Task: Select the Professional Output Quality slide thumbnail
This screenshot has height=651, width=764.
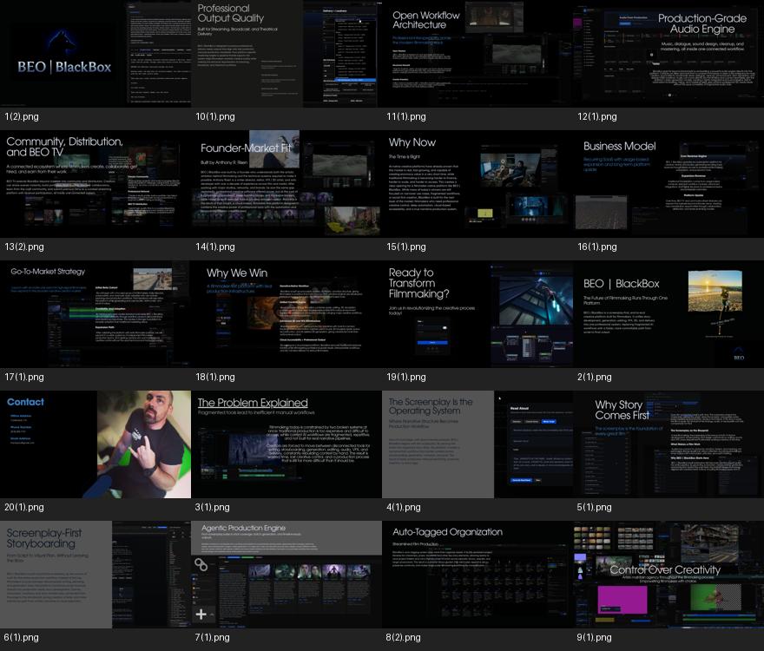Action: [x=286, y=54]
